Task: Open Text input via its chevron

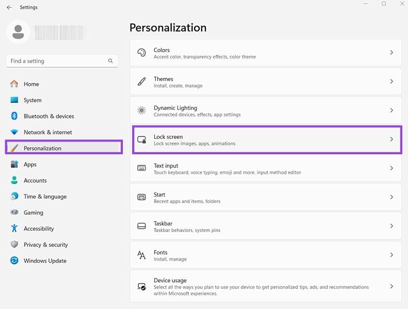Action: coord(392,168)
